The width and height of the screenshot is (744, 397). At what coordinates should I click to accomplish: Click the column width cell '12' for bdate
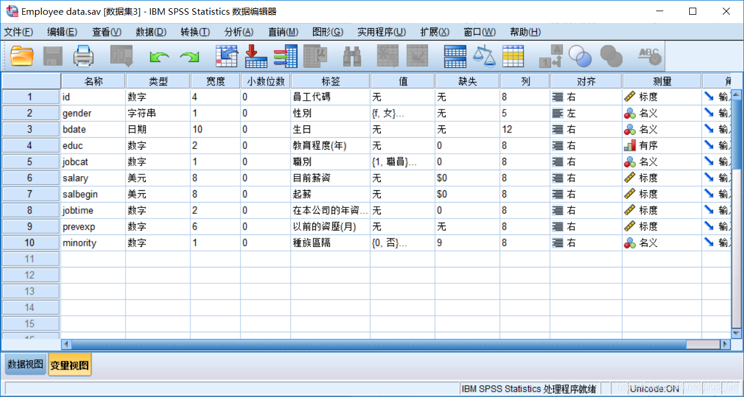coord(525,129)
